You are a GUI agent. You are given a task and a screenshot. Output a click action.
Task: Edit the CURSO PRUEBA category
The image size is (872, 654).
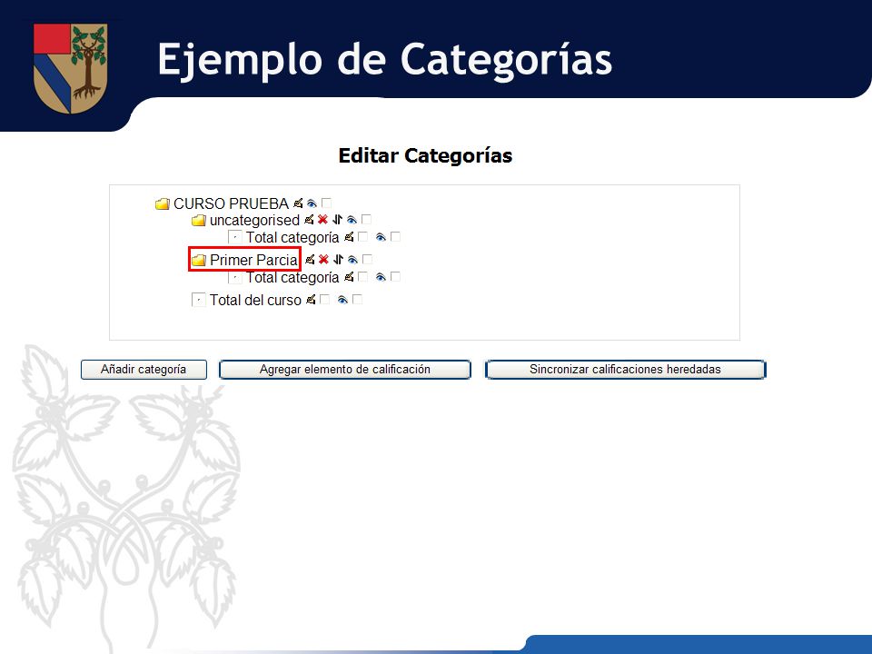point(298,203)
